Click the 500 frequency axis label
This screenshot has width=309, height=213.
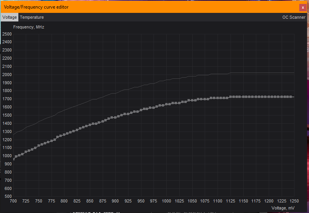(8, 196)
